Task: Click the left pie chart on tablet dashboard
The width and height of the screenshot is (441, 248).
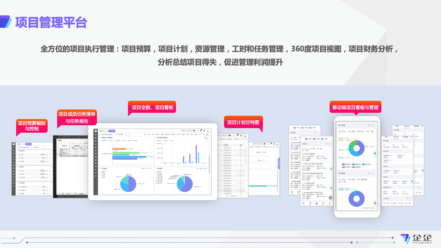Action: 128,184
